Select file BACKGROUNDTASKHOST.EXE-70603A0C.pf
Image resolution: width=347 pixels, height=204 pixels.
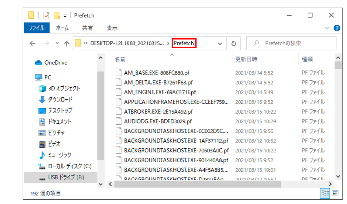tap(177, 151)
